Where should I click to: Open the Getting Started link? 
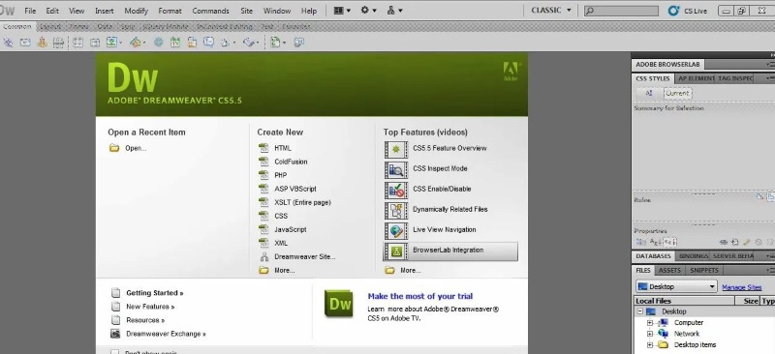point(155,293)
